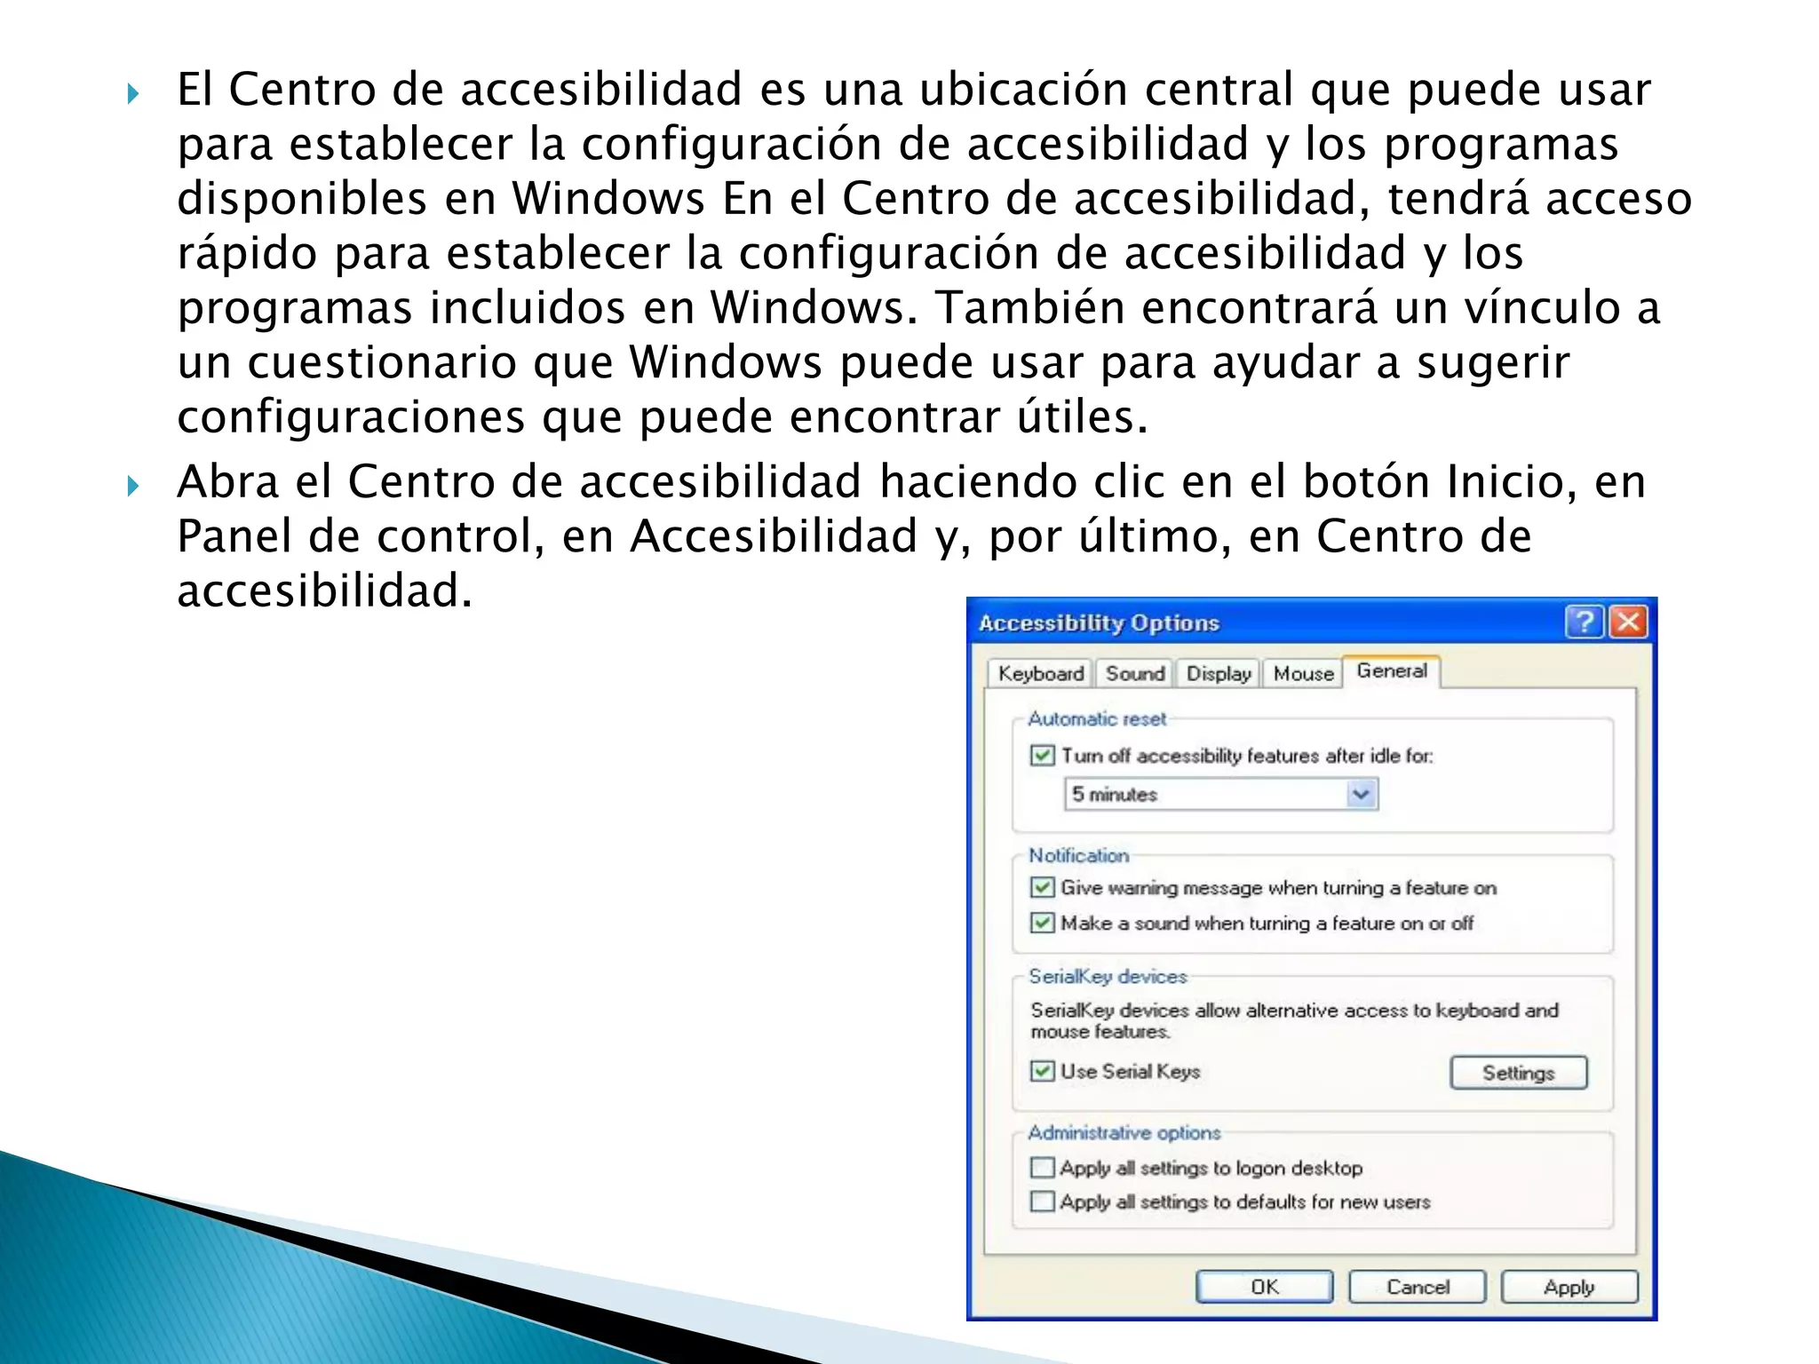The height and width of the screenshot is (1364, 1819).
Task: Close the Accessibility Options dialog
Action: 1629,622
